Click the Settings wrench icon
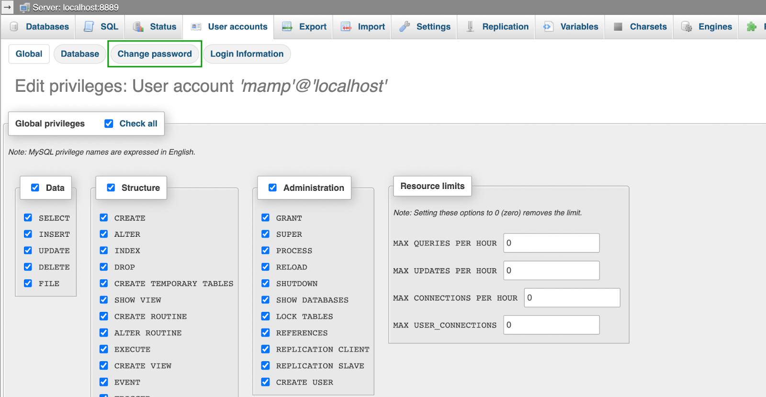 tap(405, 27)
